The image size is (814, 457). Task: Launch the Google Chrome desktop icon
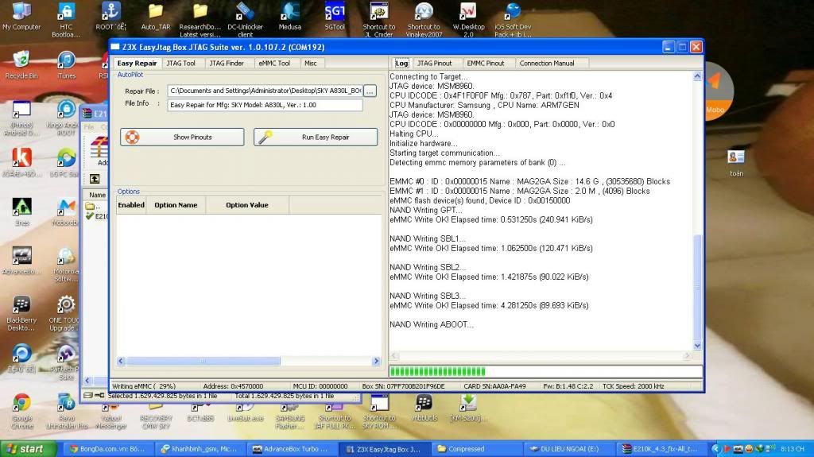[x=21, y=412]
